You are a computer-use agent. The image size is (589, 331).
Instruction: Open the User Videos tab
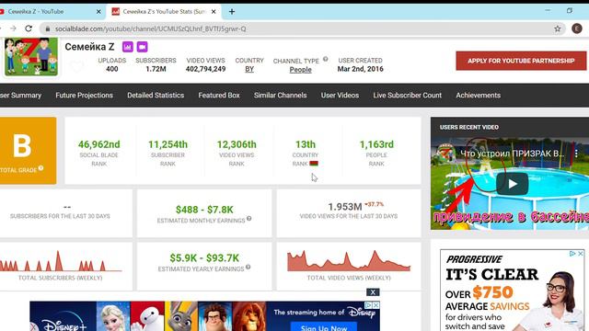point(340,96)
